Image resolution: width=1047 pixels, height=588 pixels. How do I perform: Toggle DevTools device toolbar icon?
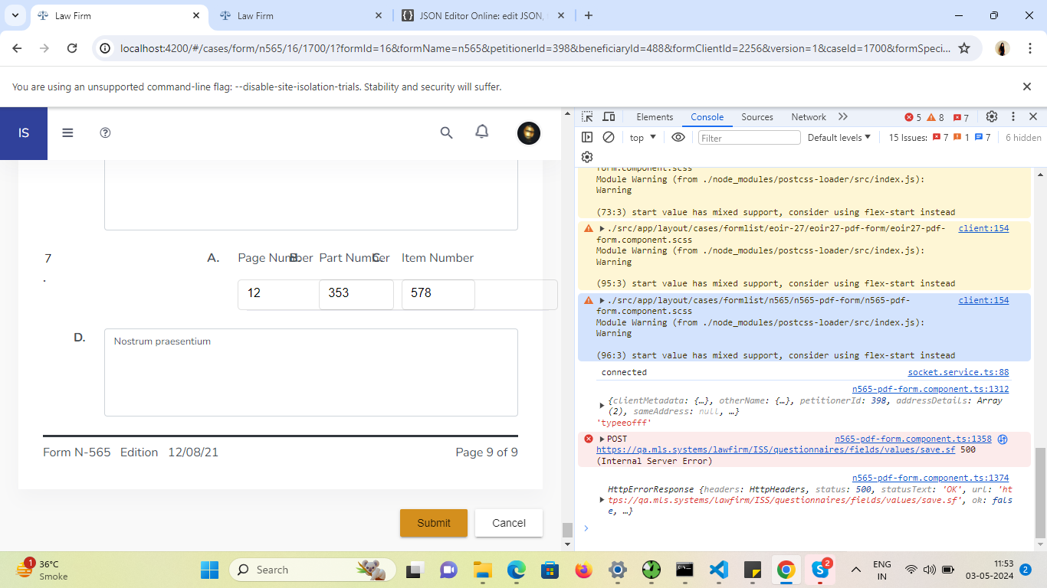click(x=609, y=117)
